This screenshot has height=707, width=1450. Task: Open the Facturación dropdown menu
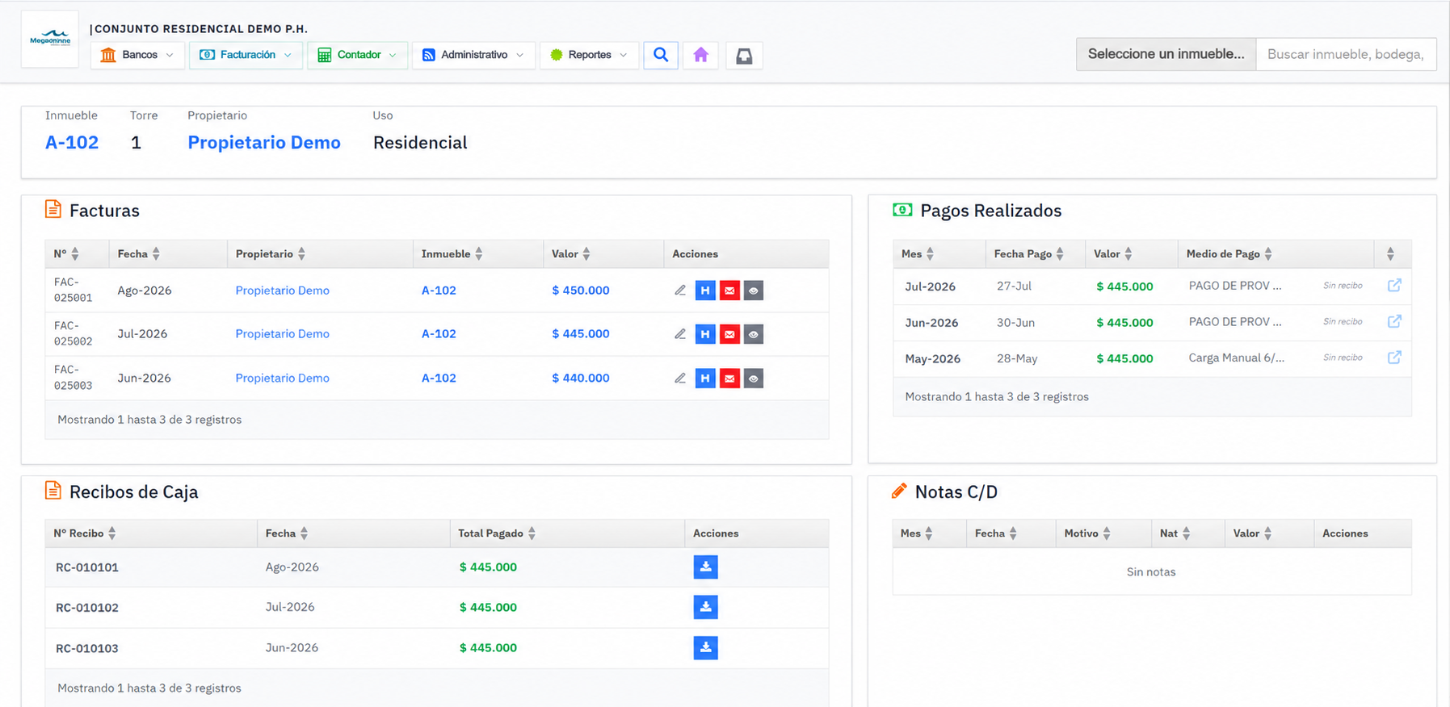(x=246, y=55)
